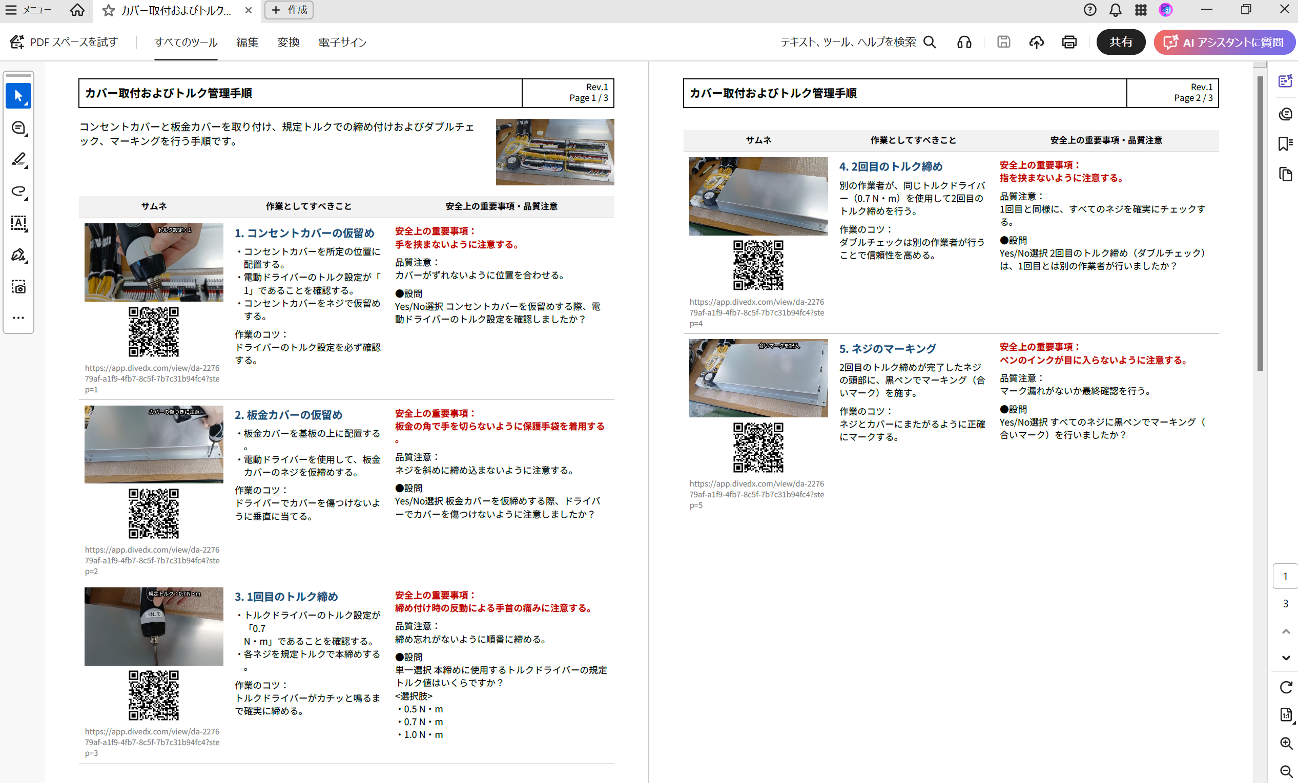
Task: Open the apps grid launcher
Action: pyautogui.click(x=1141, y=10)
